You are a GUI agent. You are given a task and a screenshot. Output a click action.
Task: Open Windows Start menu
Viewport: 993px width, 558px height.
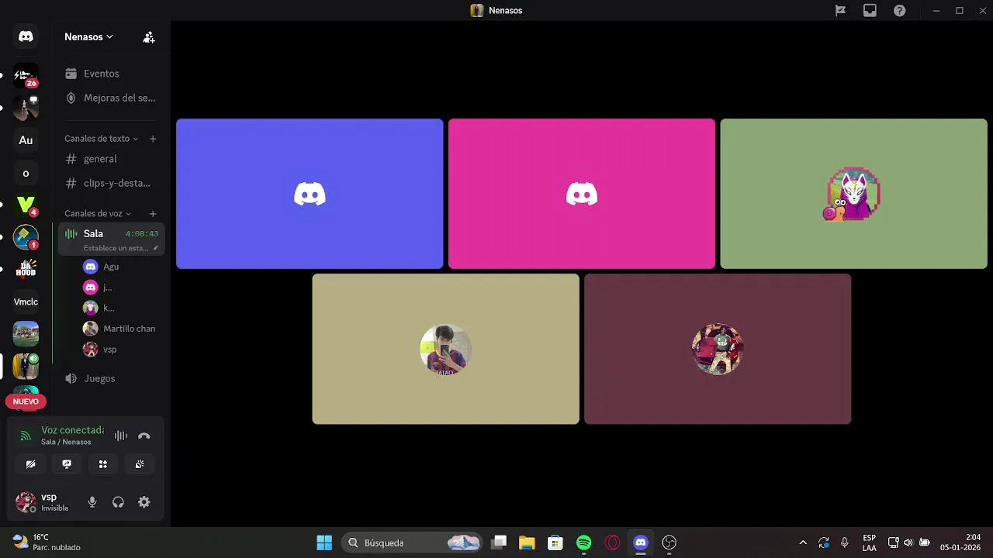[x=324, y=542]
